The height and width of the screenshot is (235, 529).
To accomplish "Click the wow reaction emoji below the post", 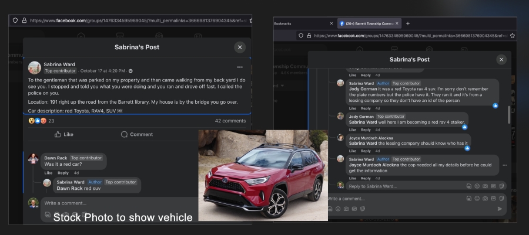I will [31, 121].
